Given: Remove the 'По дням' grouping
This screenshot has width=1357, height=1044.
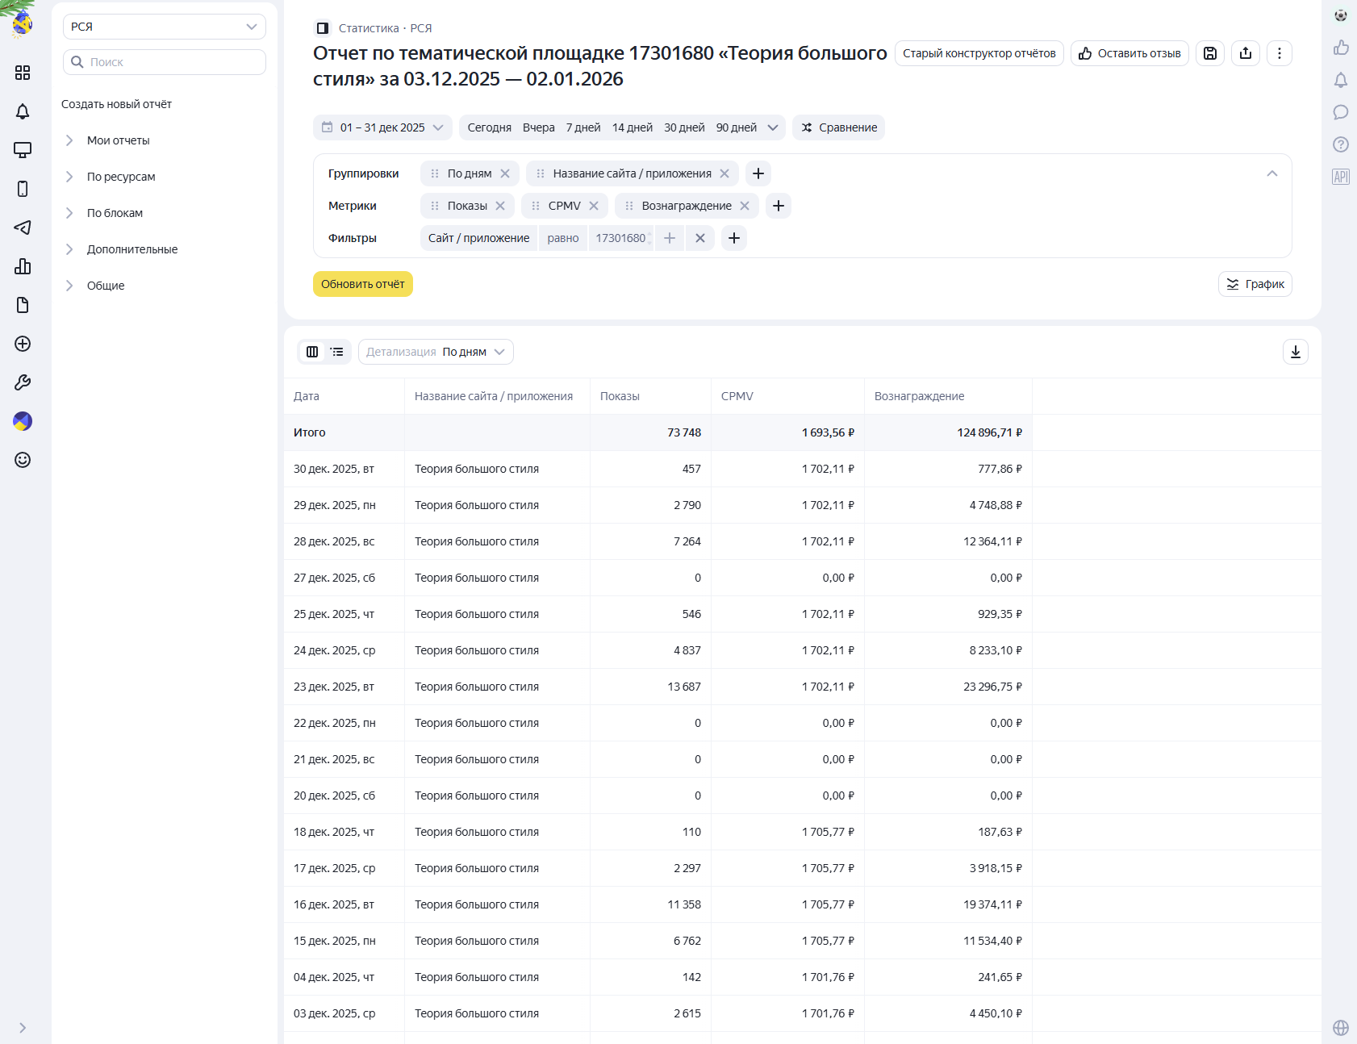Looking at the screenshot, I should (x=505, y=173).
